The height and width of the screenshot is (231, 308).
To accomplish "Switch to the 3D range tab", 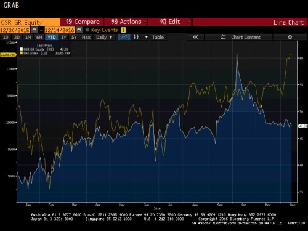I will pyautogui.click(x=17, y=37).
